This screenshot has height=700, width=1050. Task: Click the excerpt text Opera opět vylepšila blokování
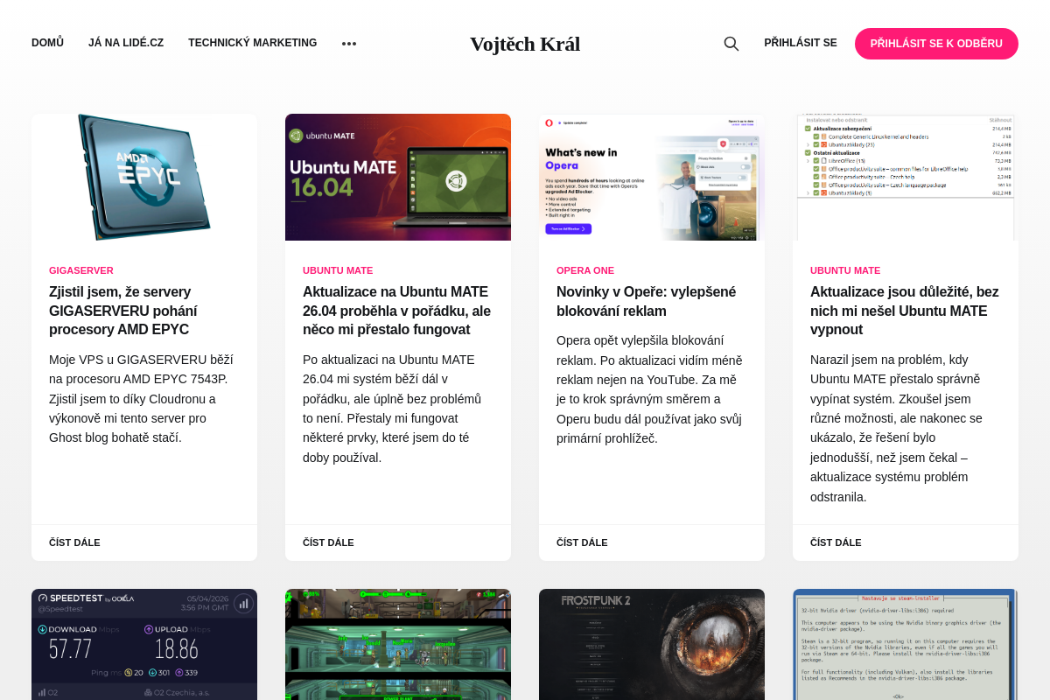pyautogui.click(x=649, y=389)
